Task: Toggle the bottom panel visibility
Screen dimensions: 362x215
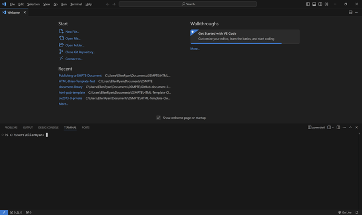Action: [x=314, y=4]
